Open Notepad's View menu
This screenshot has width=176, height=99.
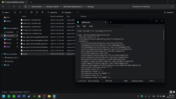tap(91, 26)
